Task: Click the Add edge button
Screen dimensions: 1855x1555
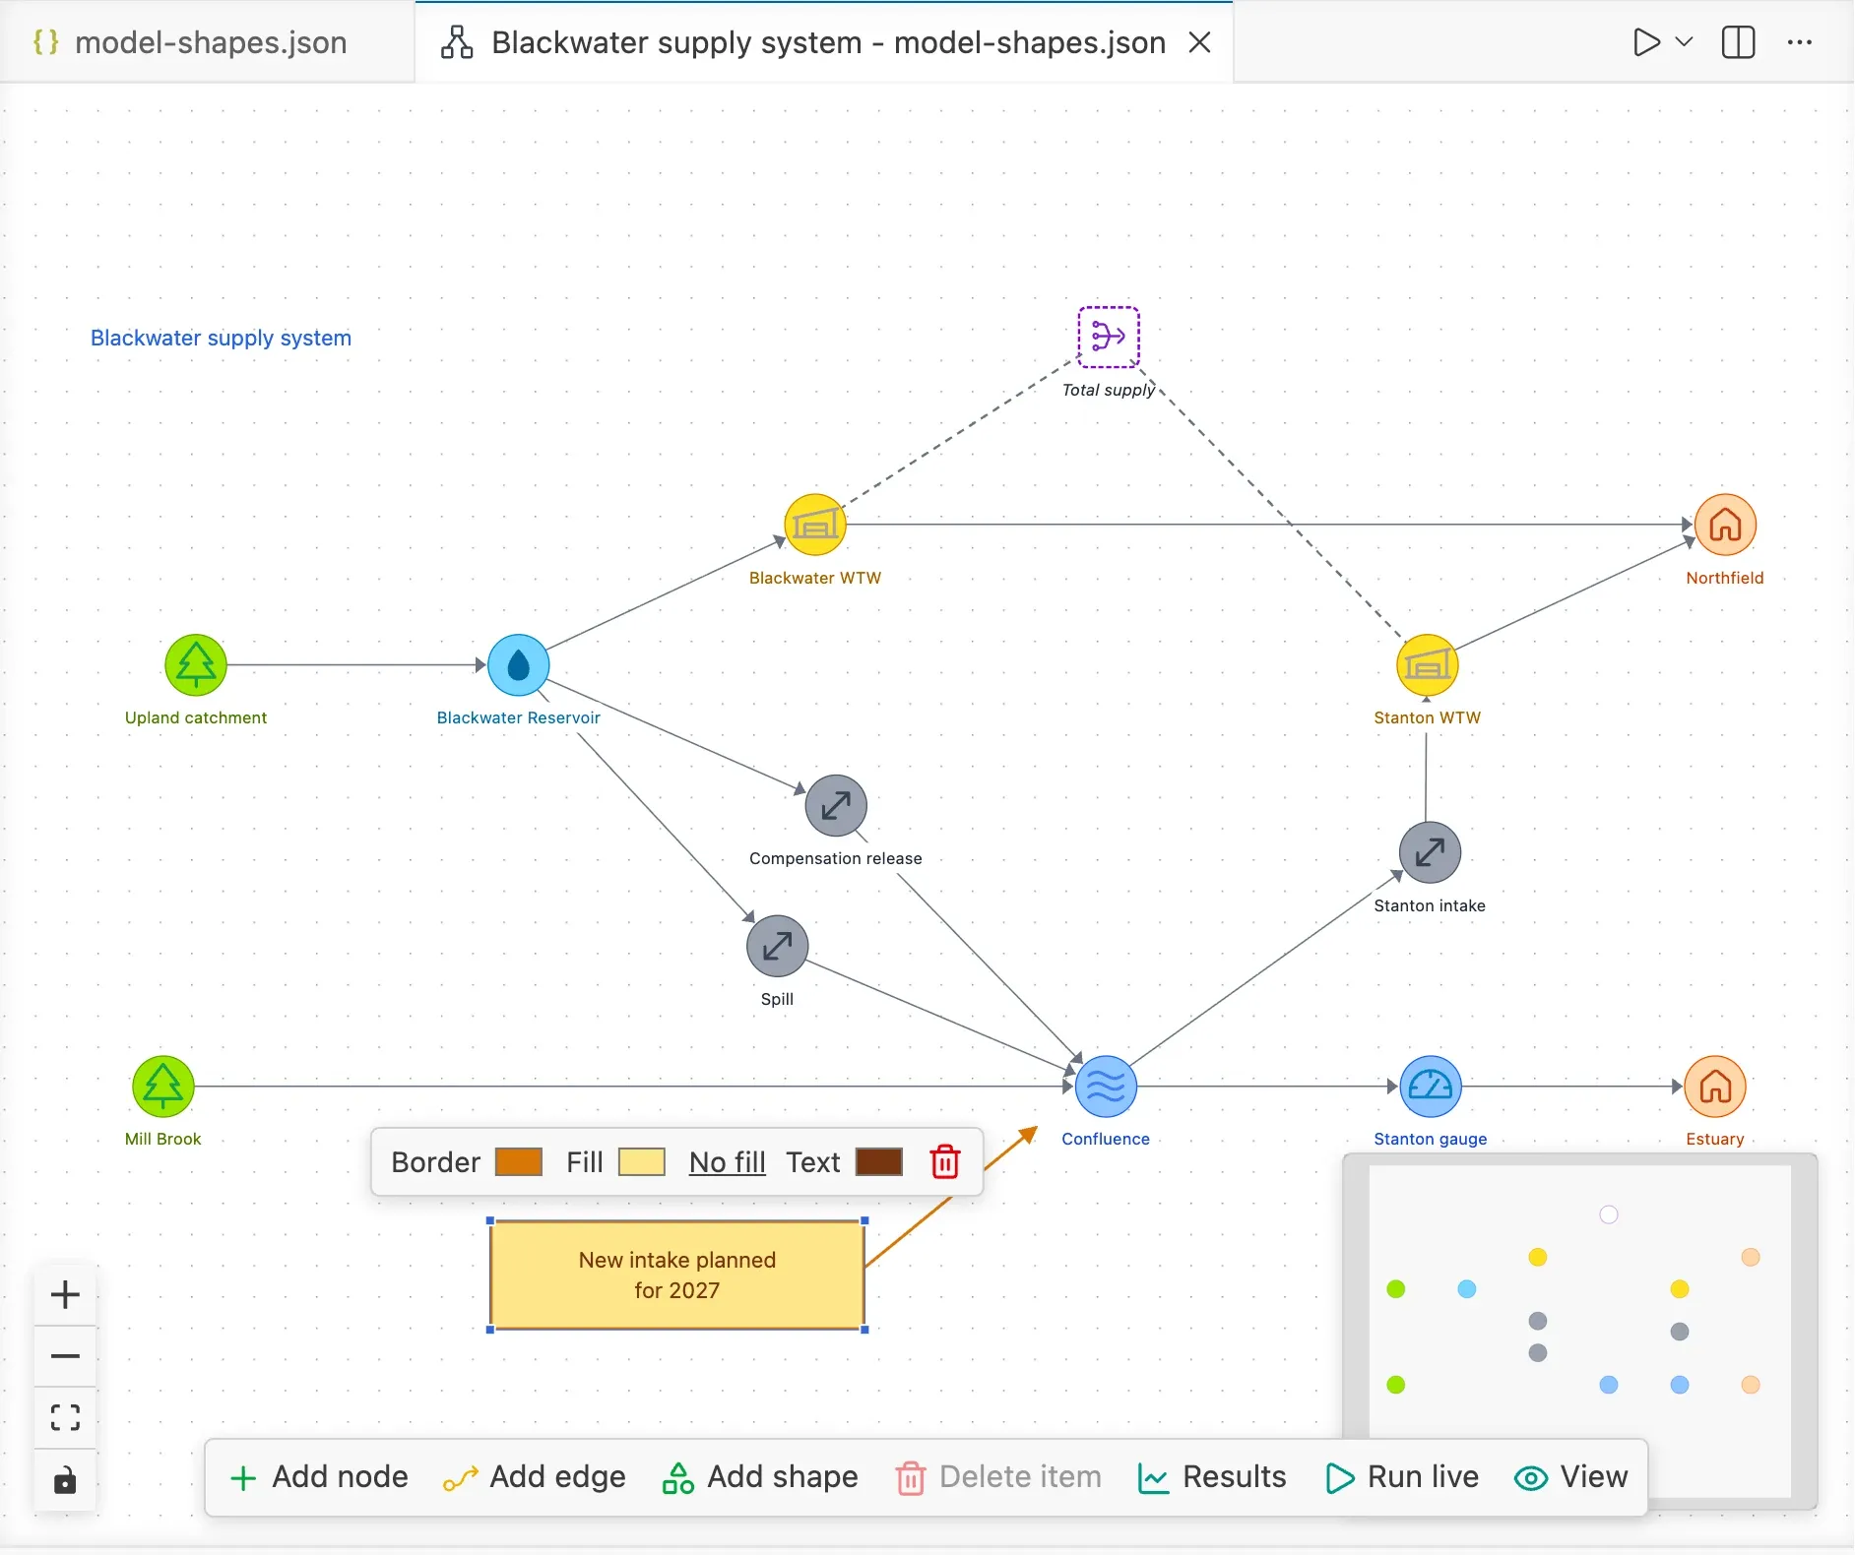Action: pyautogui.click(x=535, y=1477)
